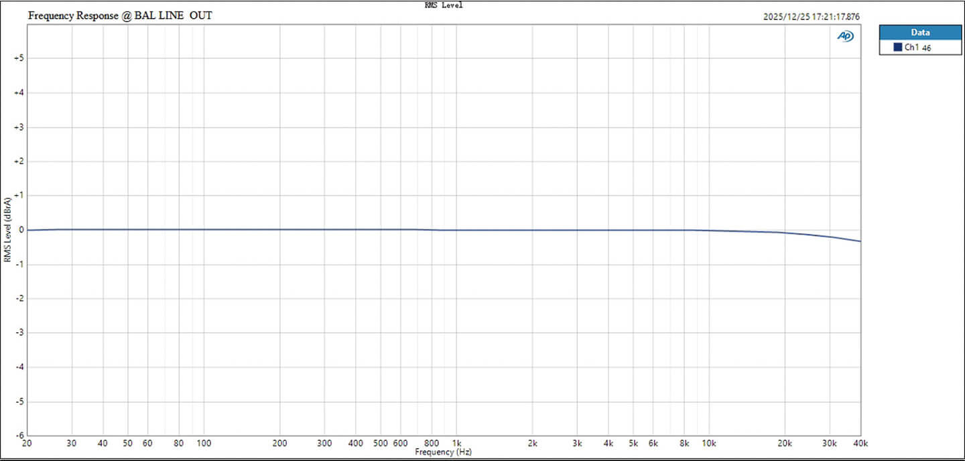Click the timestamp "2025/12/25 17:21:17.876"

[x=812, y=17]
